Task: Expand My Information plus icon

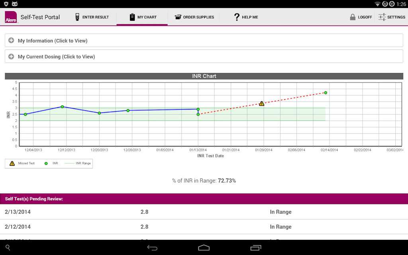Action: 11,40
